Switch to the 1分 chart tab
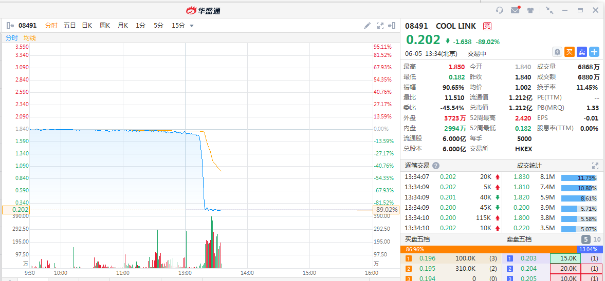Viewport: 605px width, 281px height. tap(140, 26)
